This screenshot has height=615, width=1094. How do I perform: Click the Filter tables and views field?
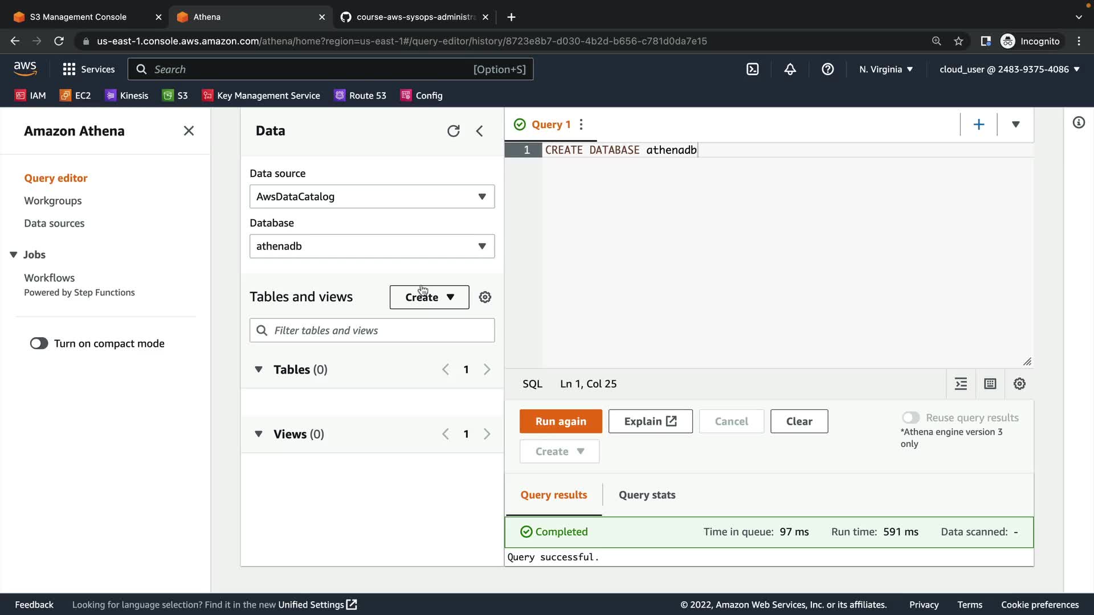(379, 330)
